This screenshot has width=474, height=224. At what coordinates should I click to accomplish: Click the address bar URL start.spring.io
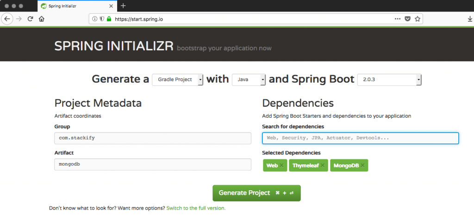pyautogui.click(x=139, y=19)
